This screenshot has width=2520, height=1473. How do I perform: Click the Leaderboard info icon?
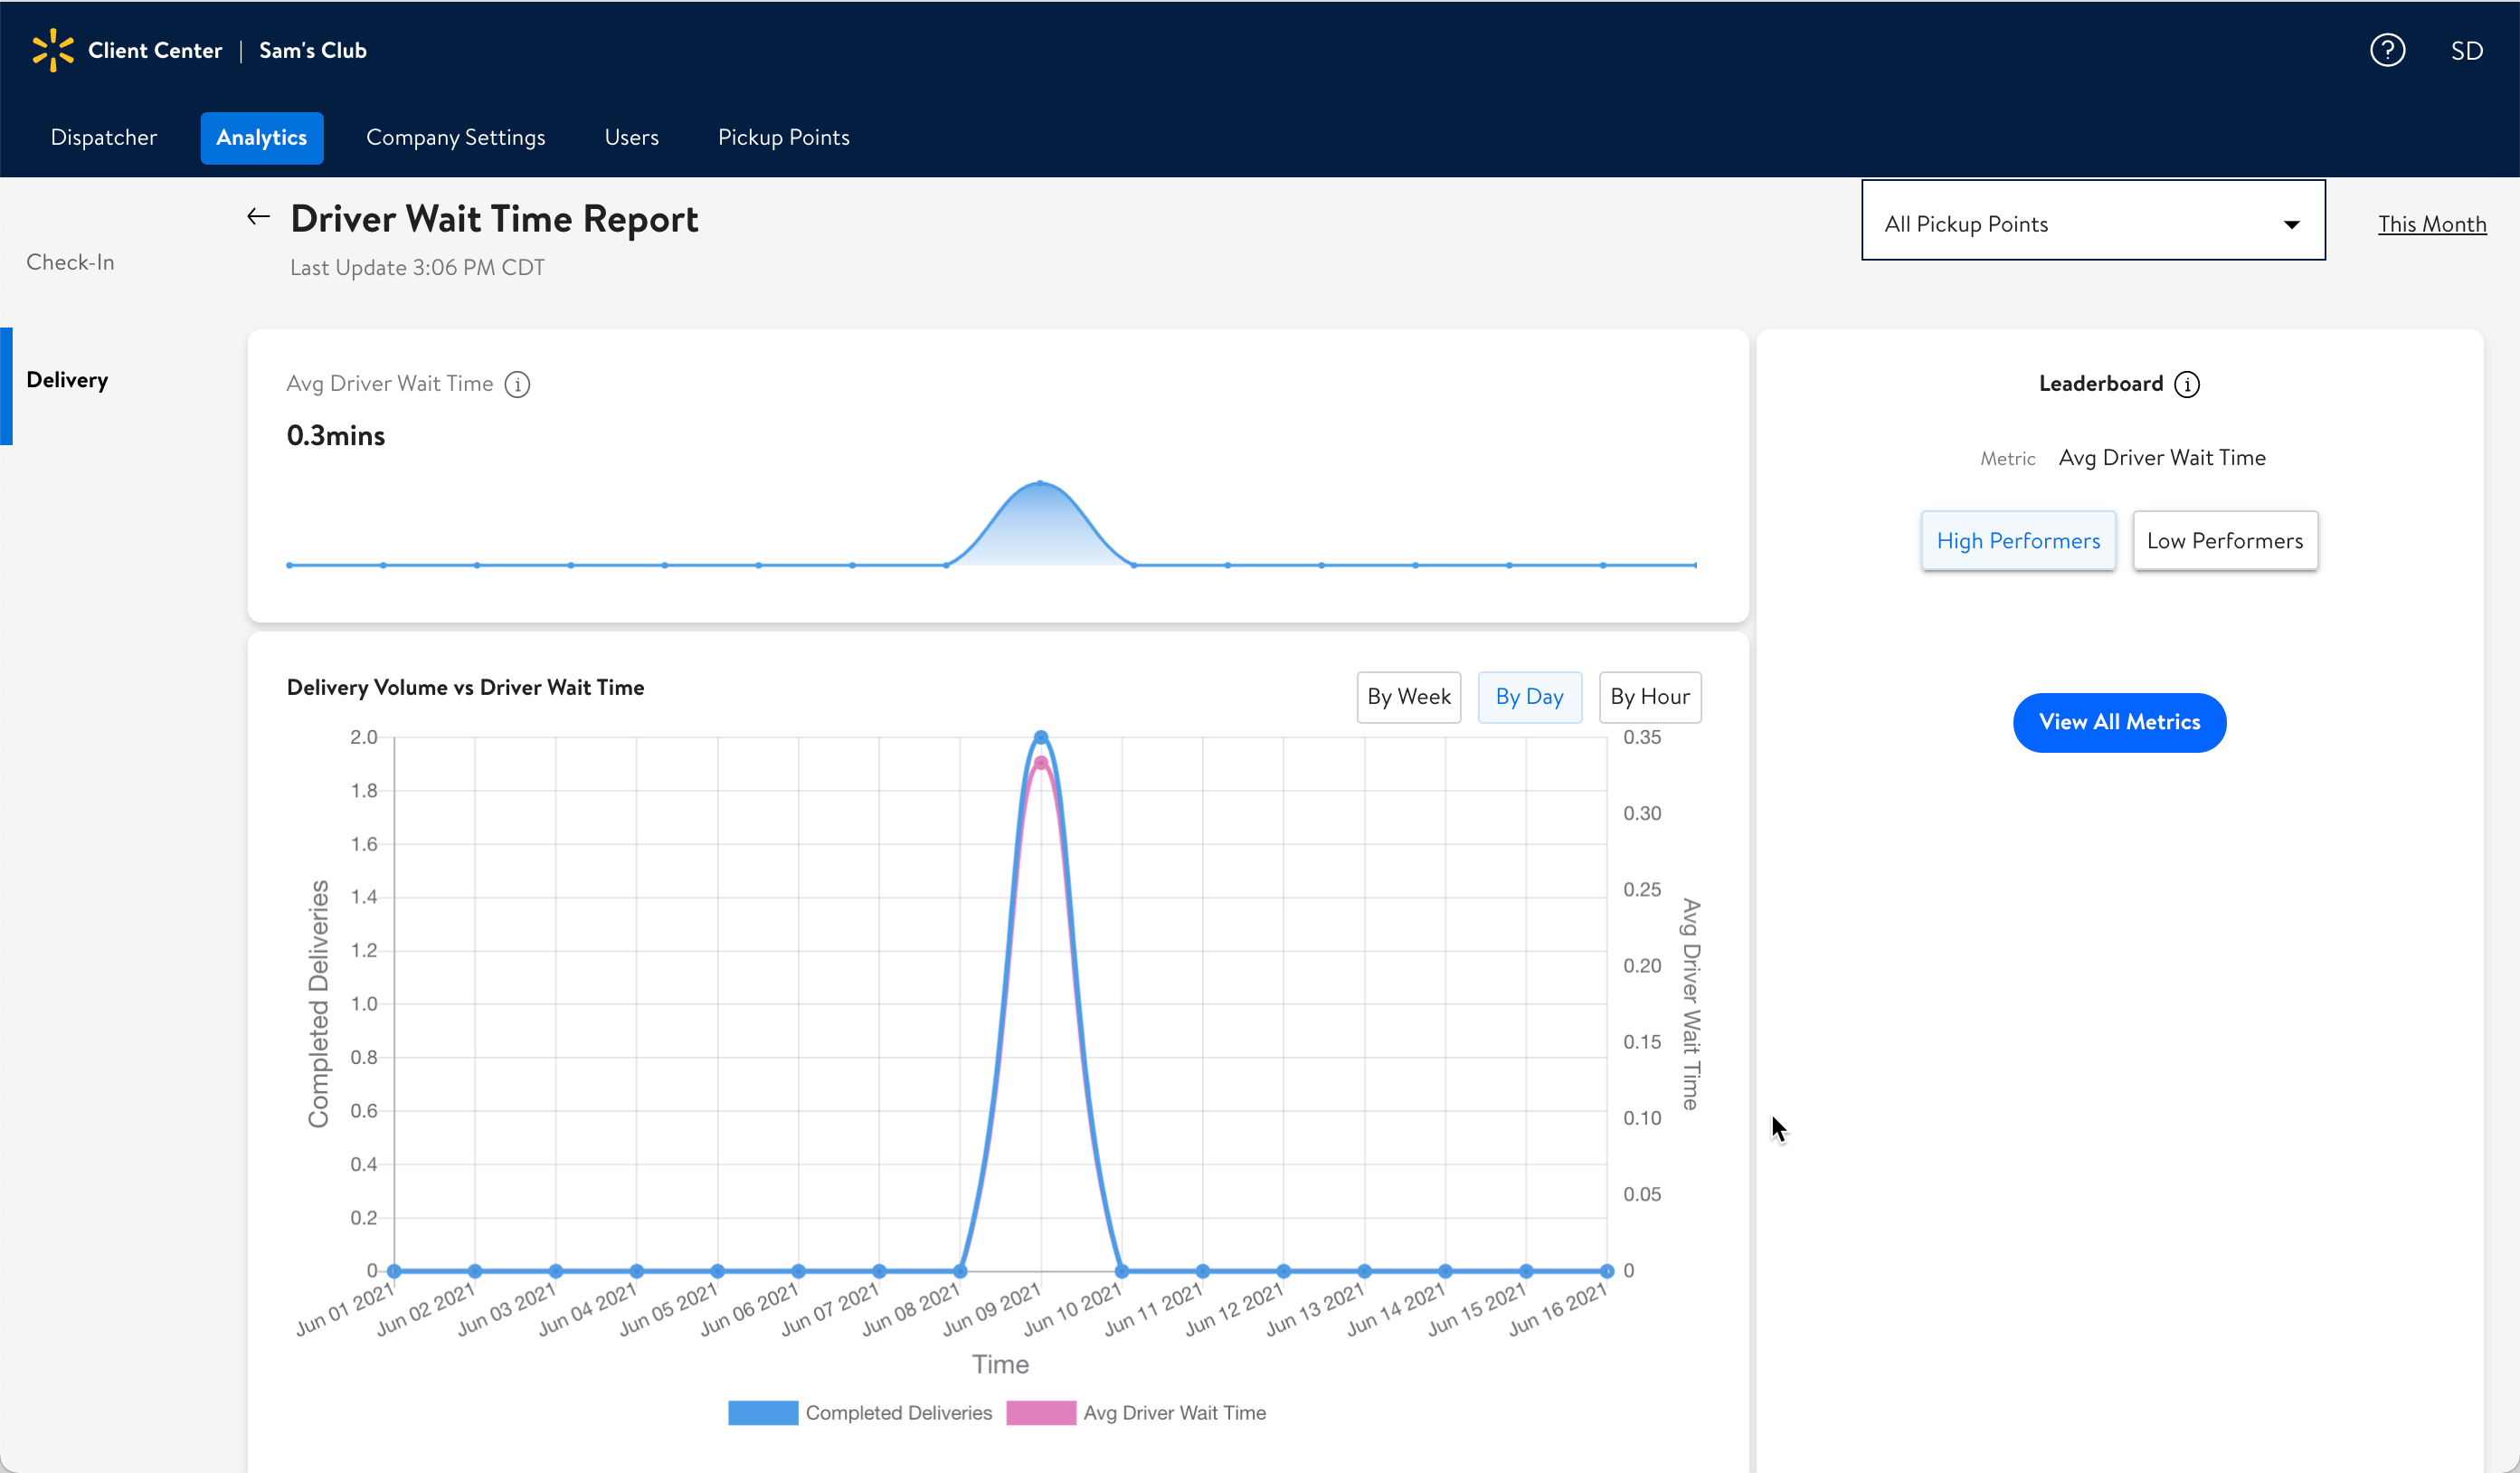[2187, 384]
